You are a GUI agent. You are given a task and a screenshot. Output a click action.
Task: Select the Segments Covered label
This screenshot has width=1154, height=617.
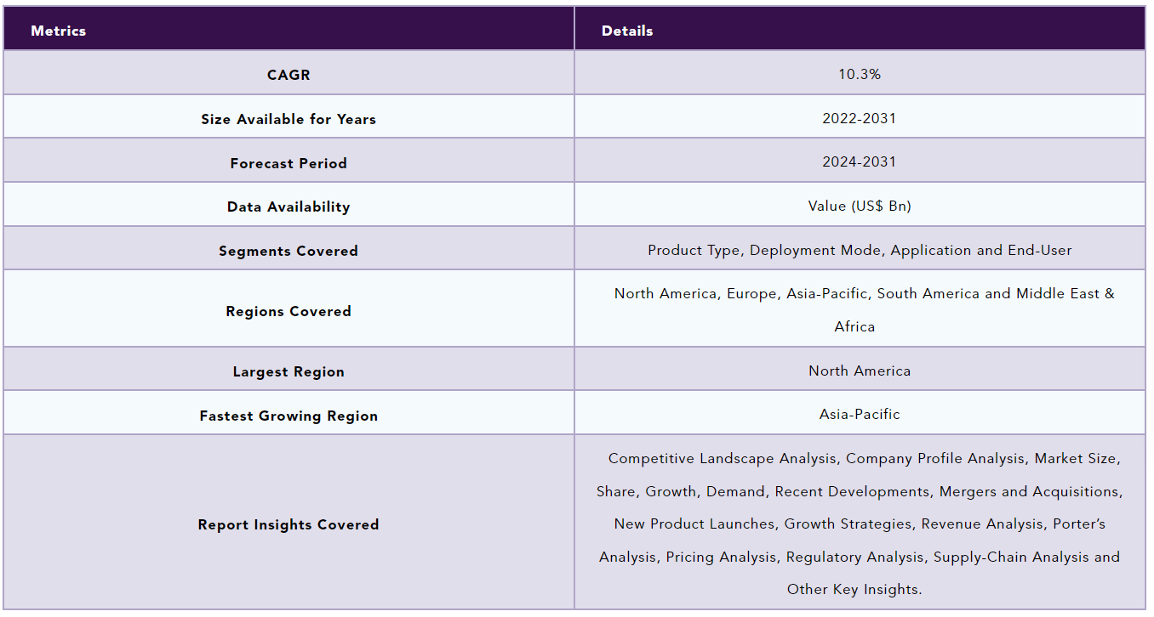[x=288, y=251]
